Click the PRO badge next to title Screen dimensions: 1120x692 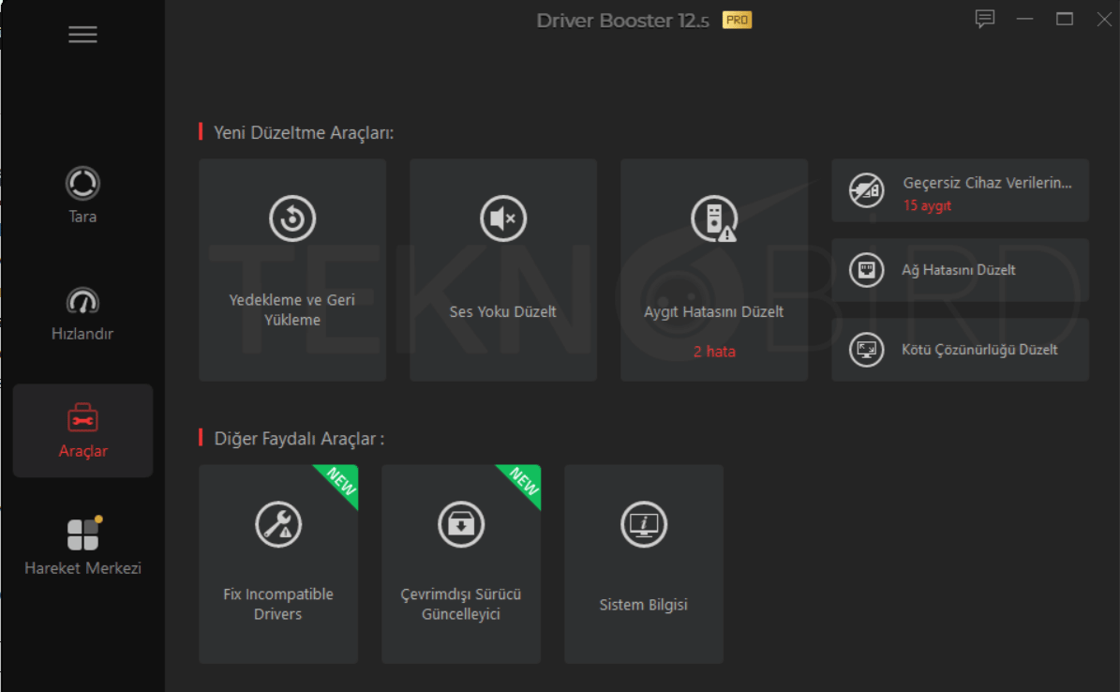738,20
